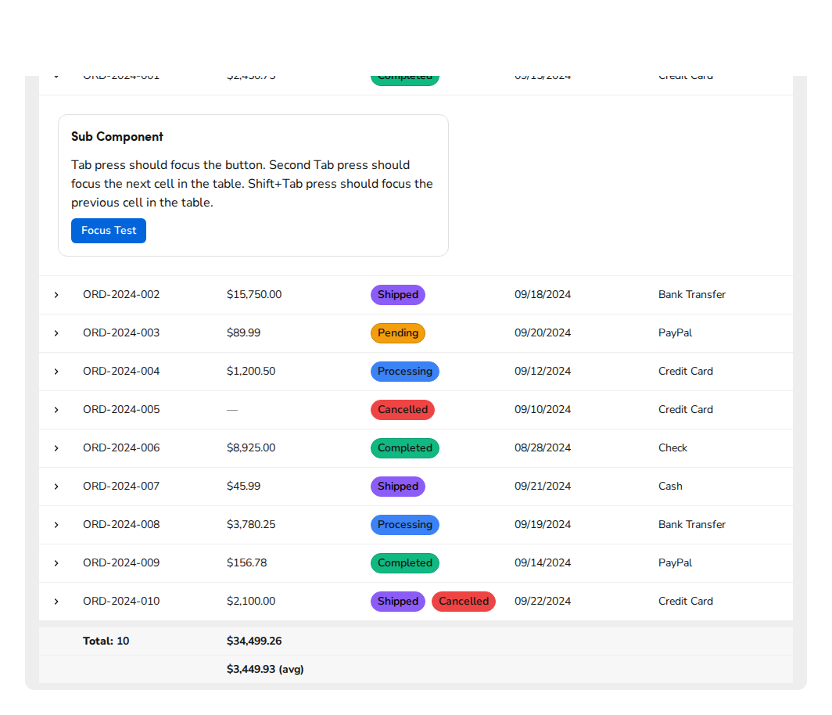Screen dimensions: 832x715
Task: Expand the ORD-2024-005 row
Action: point(56,409)
